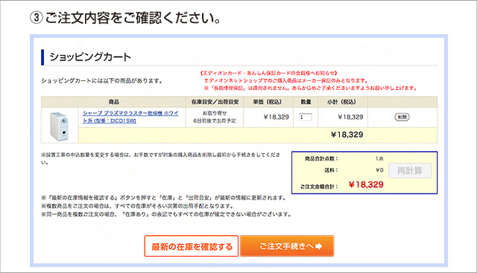This screenshot has height=273, width=477.
Task: Click the red ご注文金額合計 total amount
Action: 366,184
